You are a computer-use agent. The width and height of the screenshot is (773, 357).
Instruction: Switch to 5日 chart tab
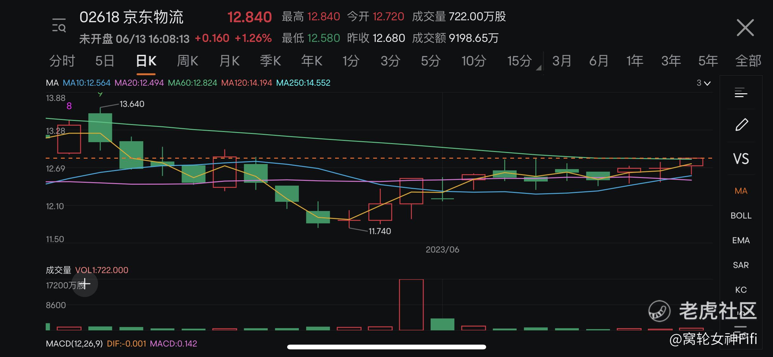tap(105, 61)
